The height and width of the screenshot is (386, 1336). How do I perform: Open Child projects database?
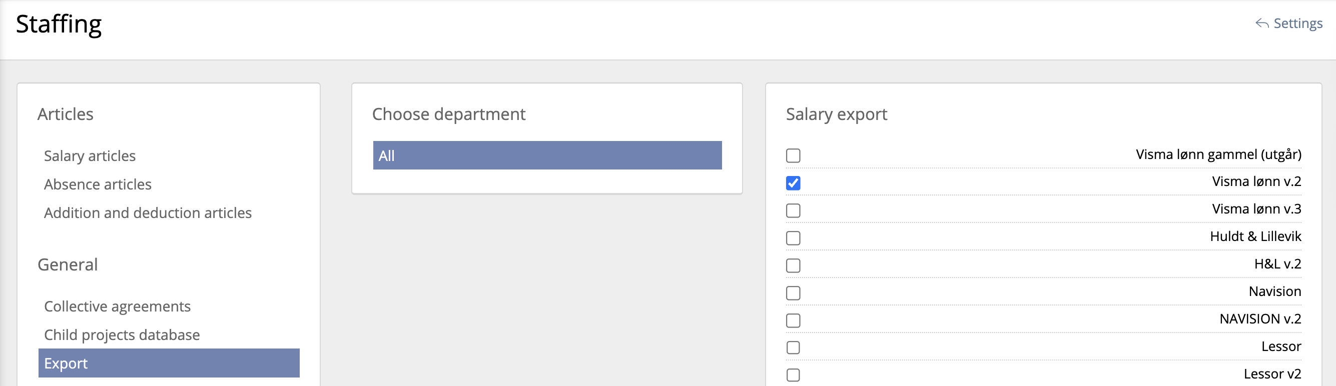[x=122, y=334]
